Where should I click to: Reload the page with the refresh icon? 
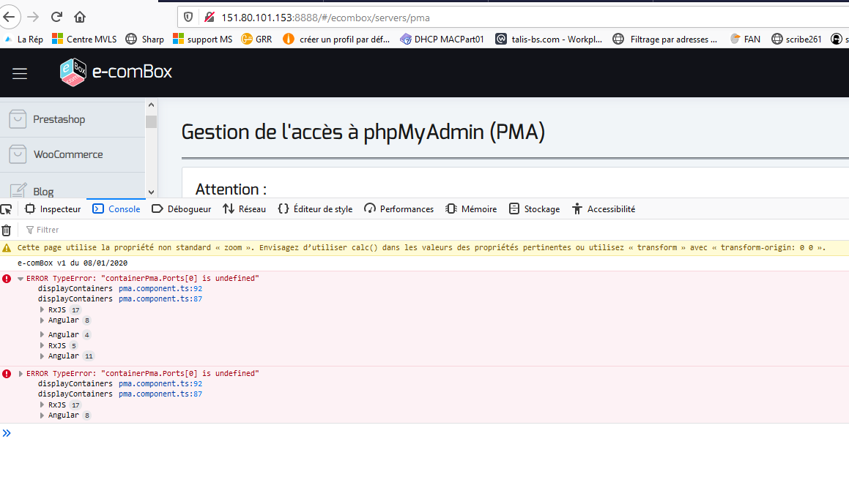[x=56, y=17]
